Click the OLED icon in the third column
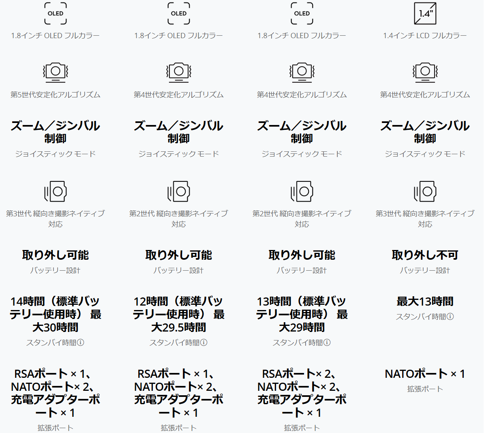The height and width of the screenshot is (433, 484). pyautogui.click(x=302, y=13)
